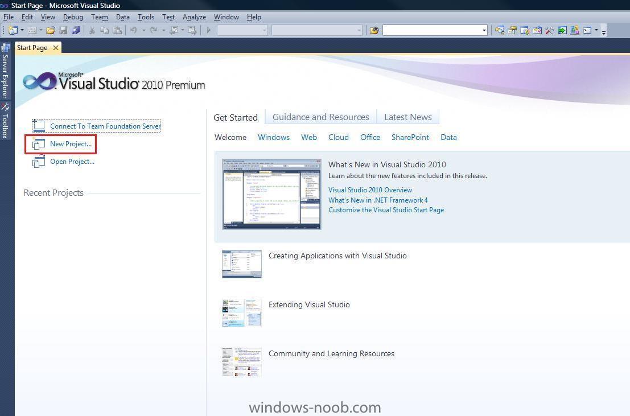Image resolution: width=630 pixels, height=416 pixels.
Task: Open What's New in .NET Framework 4
Action: pos(378,200)
